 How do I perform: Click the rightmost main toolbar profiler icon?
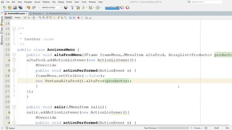(x=128, y=8)
